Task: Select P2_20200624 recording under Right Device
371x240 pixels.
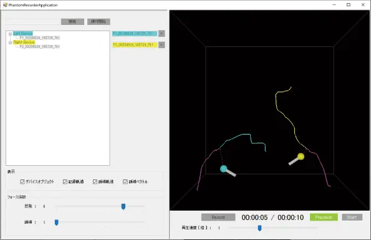Action: click(40, 47)
